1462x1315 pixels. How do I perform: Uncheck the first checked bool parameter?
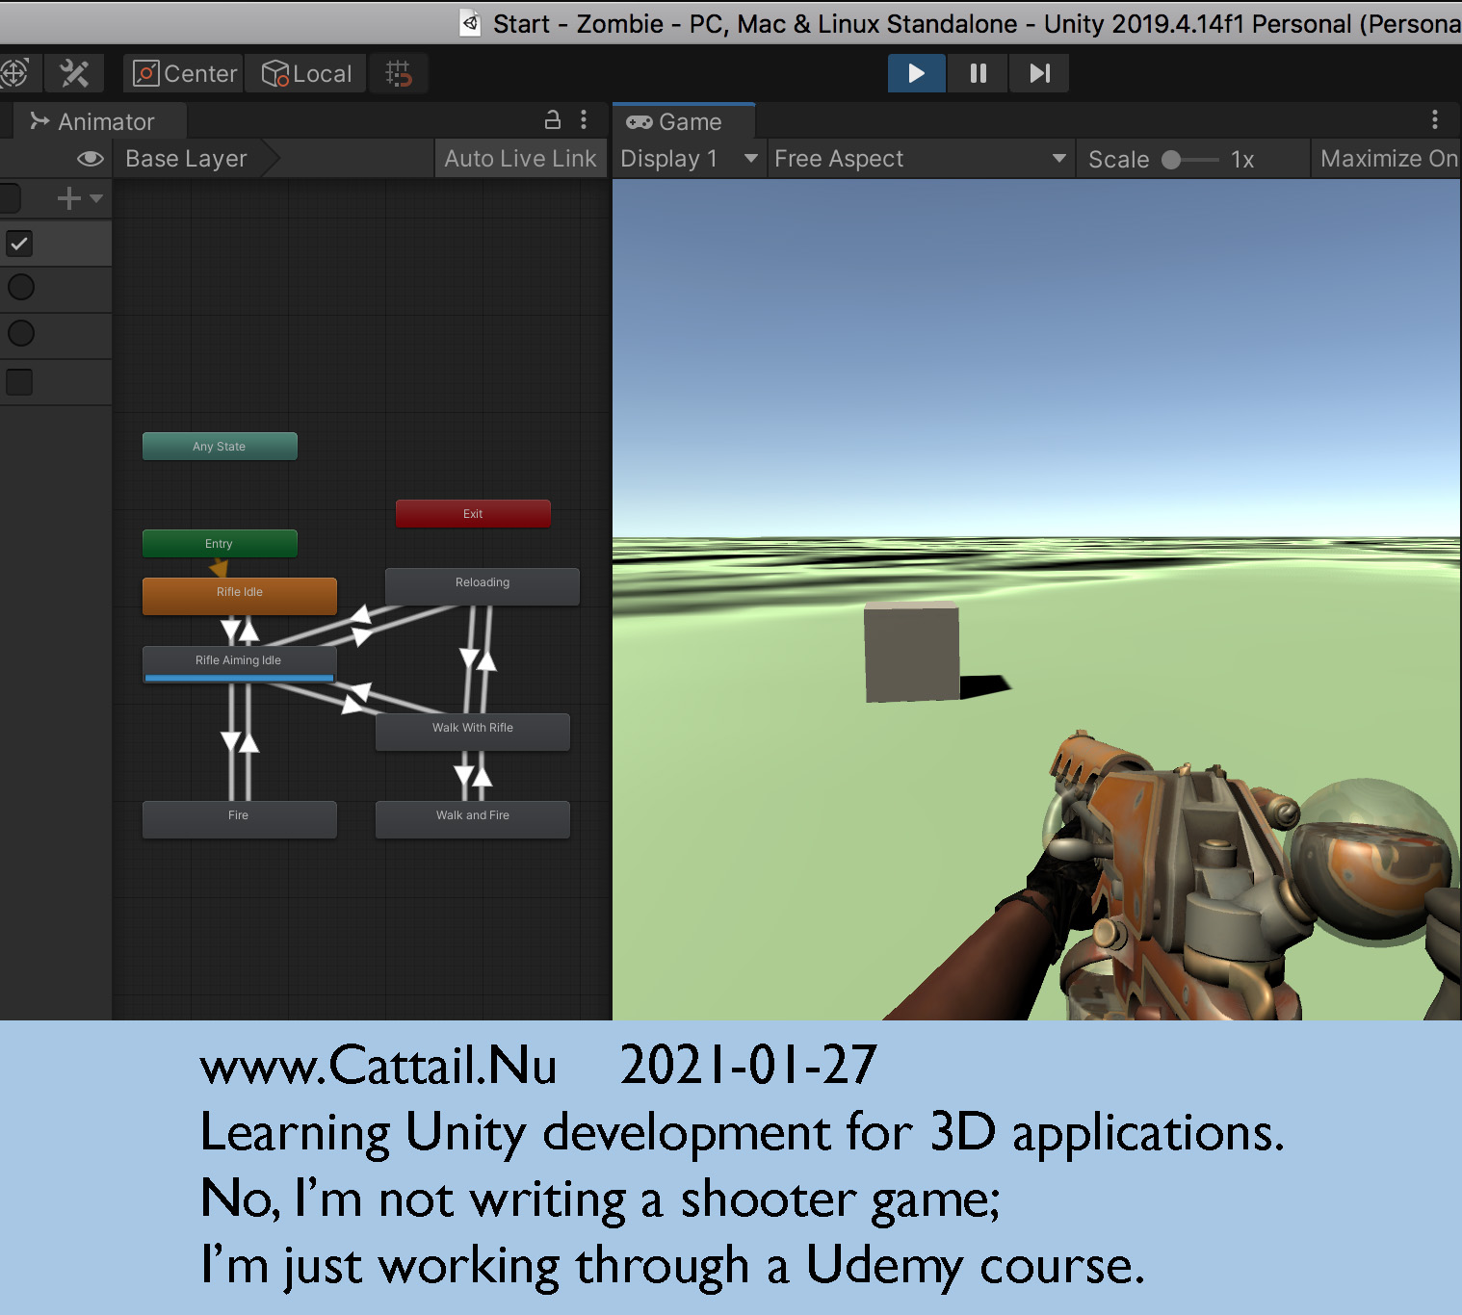tap(19, 244)
